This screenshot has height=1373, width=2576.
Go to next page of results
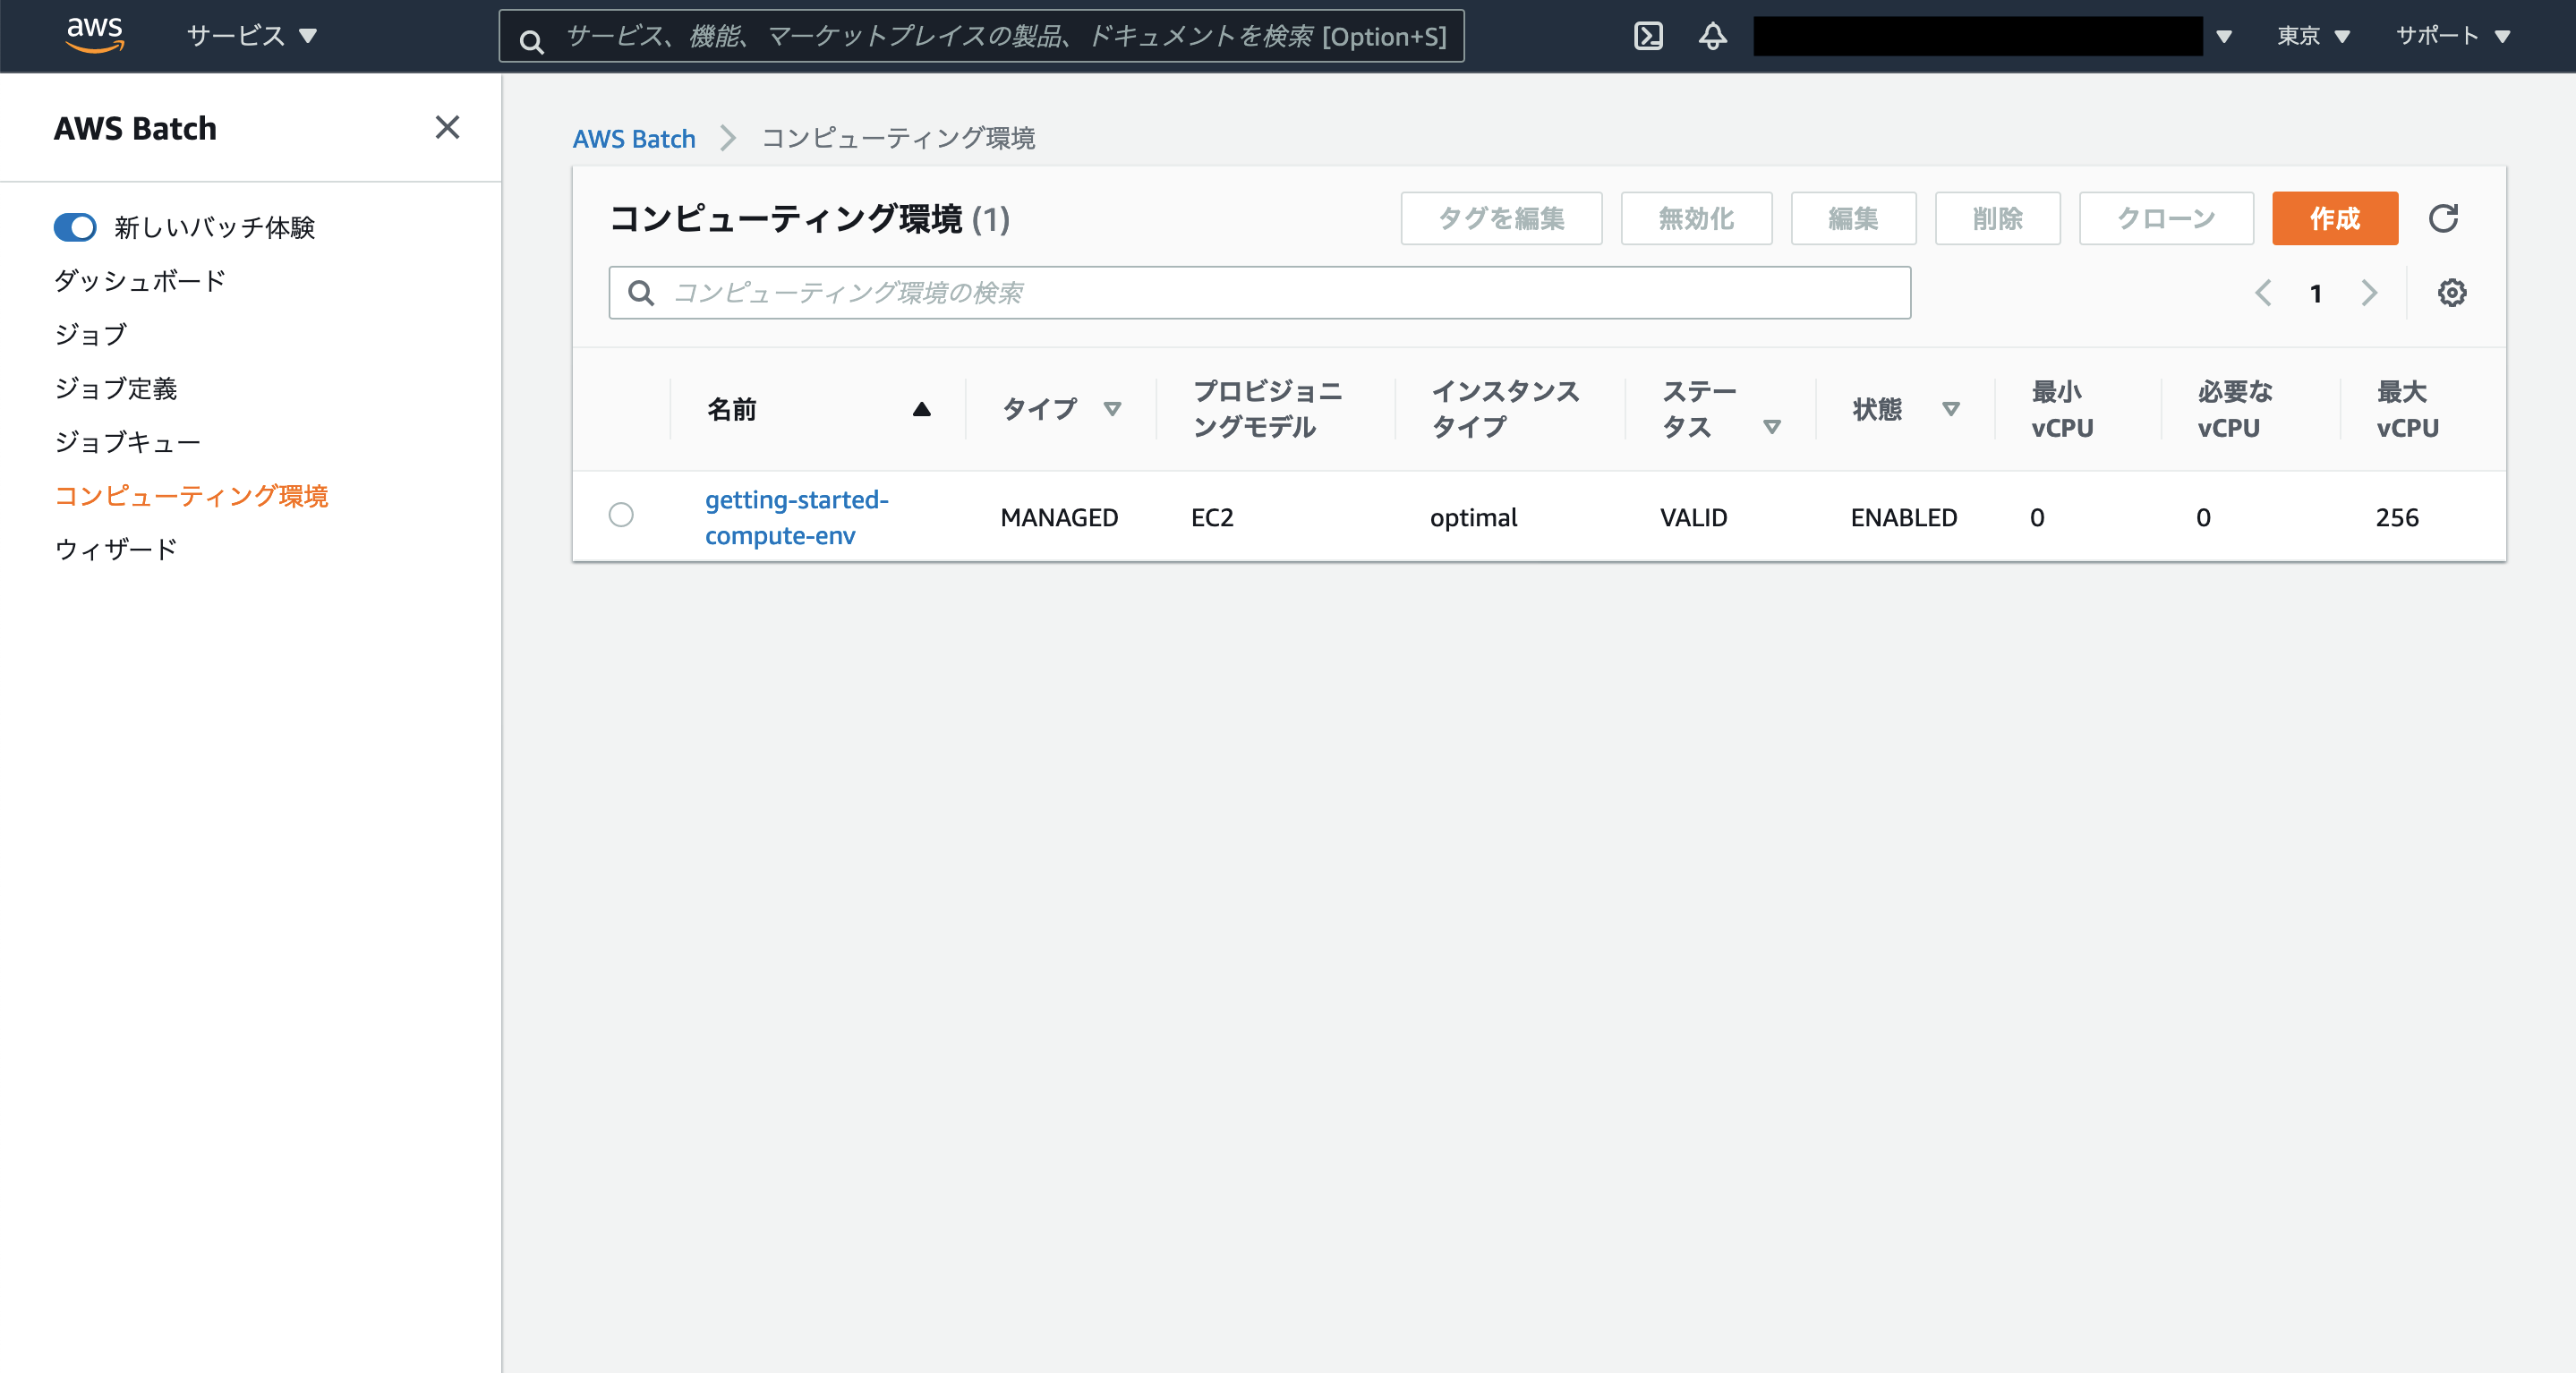[2369, 293]
